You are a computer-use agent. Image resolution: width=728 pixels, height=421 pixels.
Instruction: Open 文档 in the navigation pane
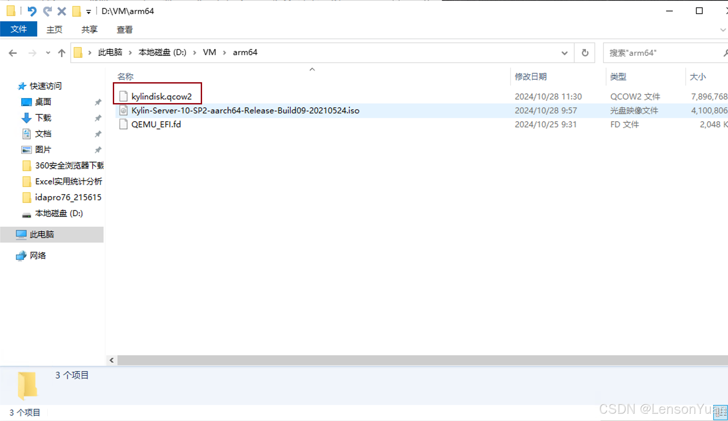(x=43, y=134)
